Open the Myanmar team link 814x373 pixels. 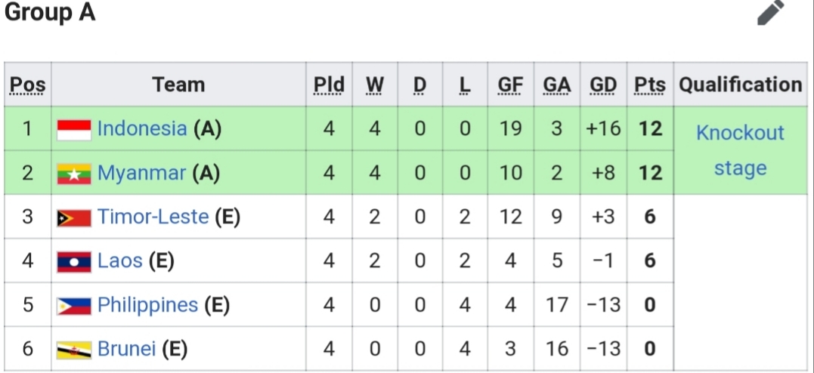(142, 173)
